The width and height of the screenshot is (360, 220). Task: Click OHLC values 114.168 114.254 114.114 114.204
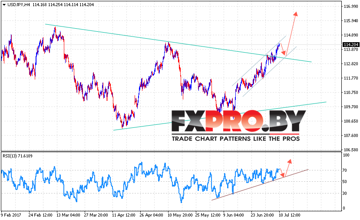(x=63, y=5)
